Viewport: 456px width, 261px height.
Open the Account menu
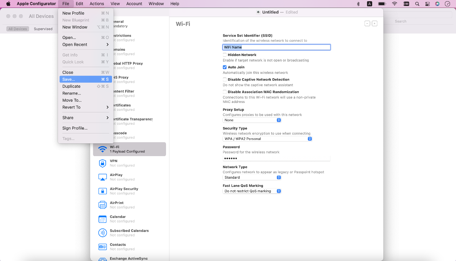pyautogui.click(x=134, y=4)
